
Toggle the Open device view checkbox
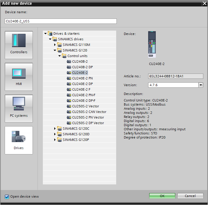(x=7, y=197)
